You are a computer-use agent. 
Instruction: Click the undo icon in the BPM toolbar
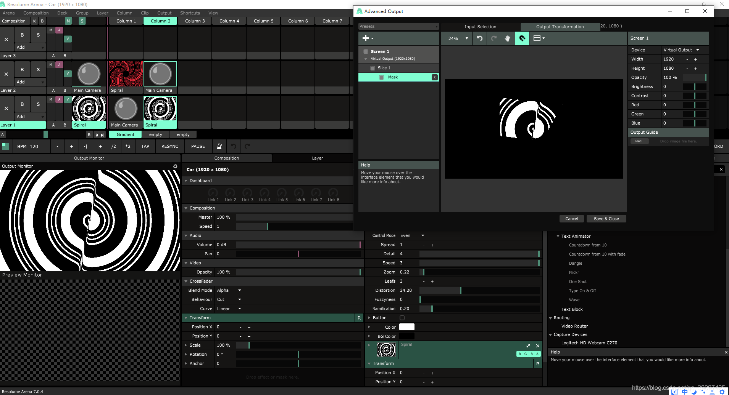pos(234,146)
